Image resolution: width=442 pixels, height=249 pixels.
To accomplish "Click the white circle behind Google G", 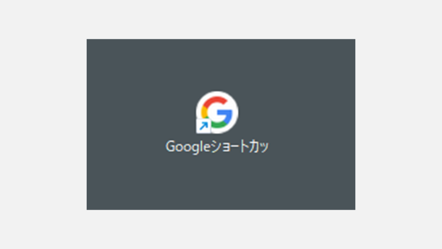I will pos(217,112).
